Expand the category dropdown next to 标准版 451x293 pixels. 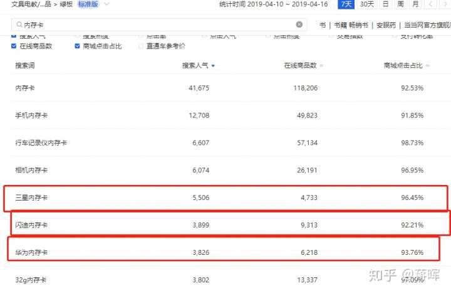(x=106, y=4)
